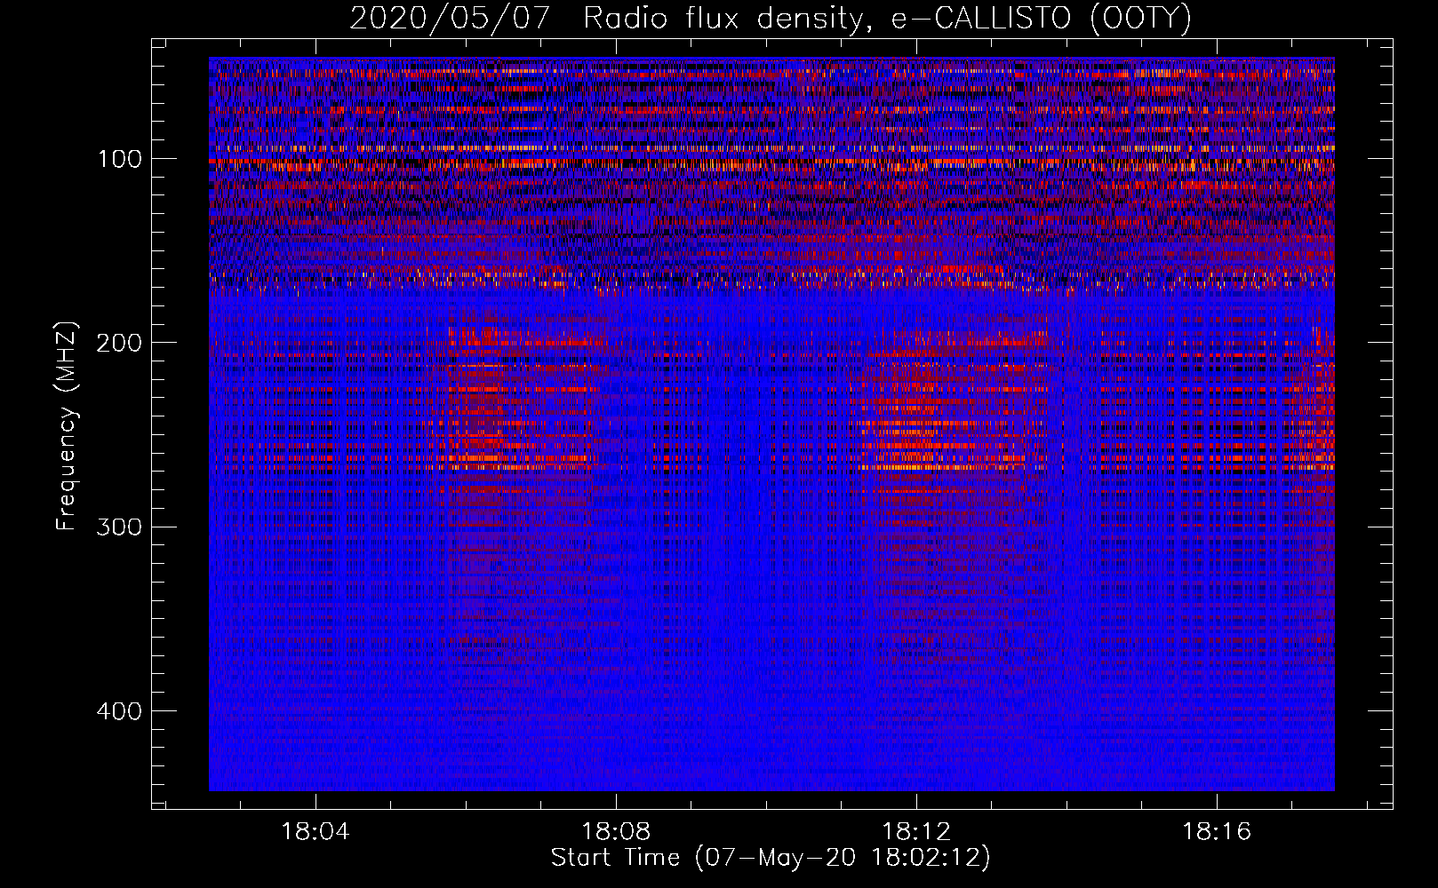The image size is (1438, 888).
Task: Click the 18:16 time tick label
Action: 1216,832
